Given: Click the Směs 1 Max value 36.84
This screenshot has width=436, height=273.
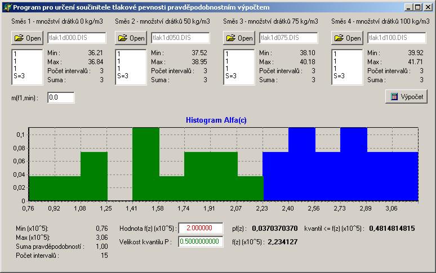Looking at the screenshot, I should click(x=96, y=62).
